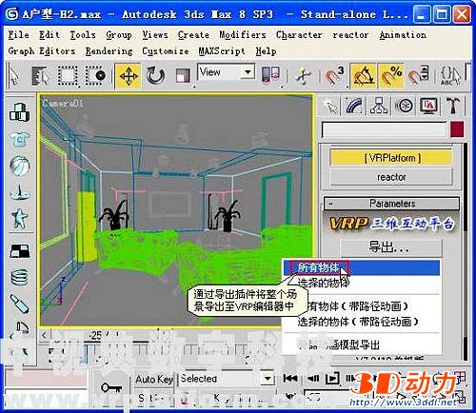Viewport: 476px width, 413px height.
Task: Click reactor Linear Dashpot icon
Action: pyautogui.click(x=20, y=304)
